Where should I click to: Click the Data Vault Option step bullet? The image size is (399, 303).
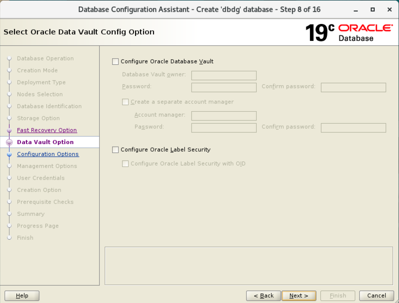point(9,142)
